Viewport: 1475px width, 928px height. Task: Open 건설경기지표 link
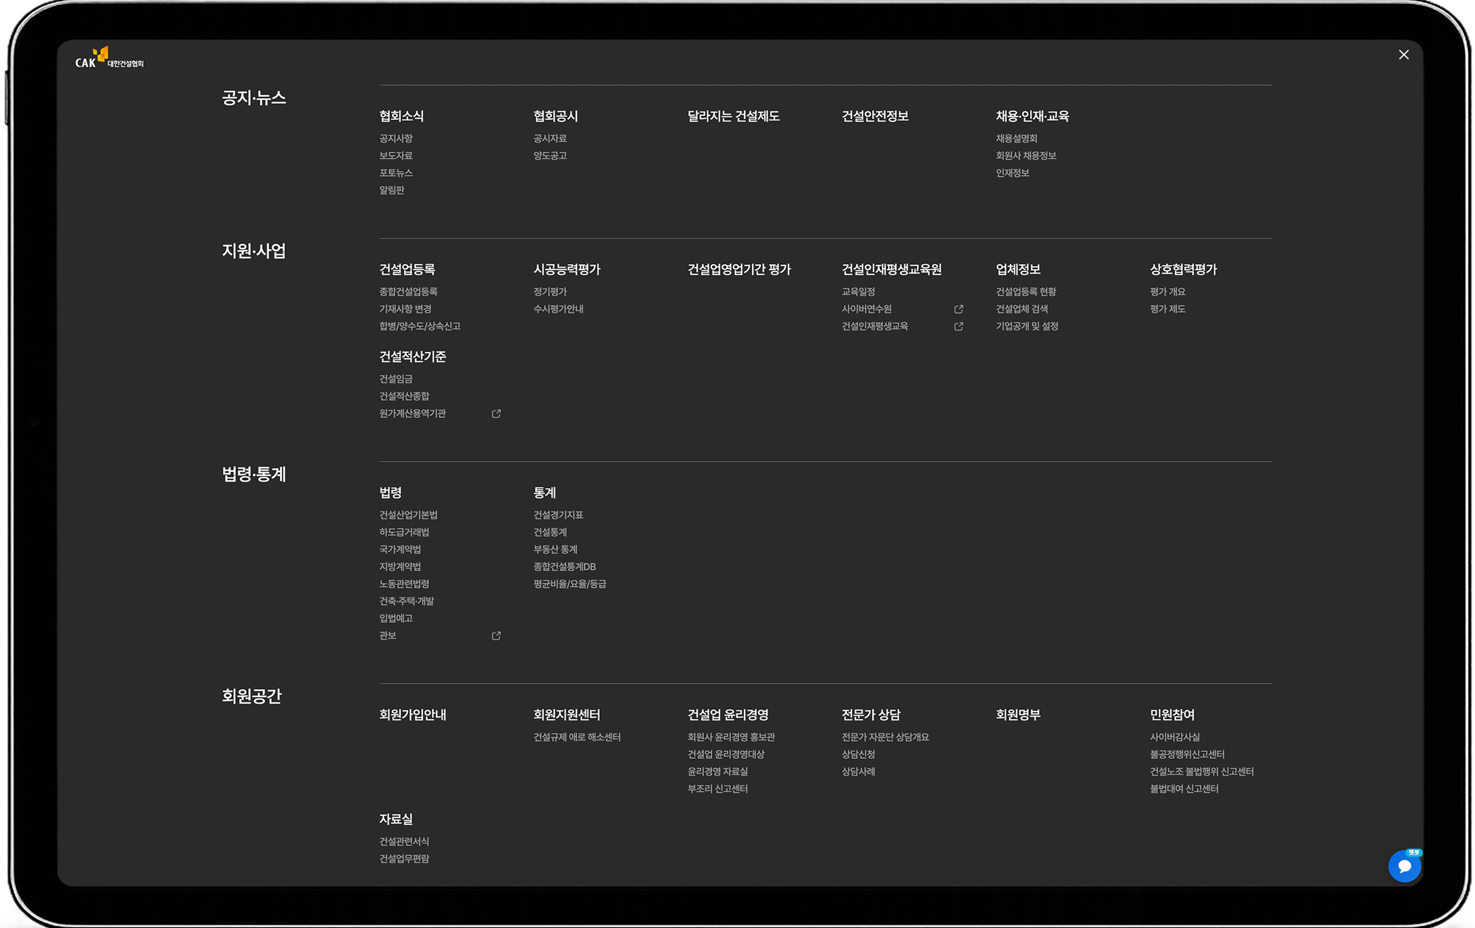558,516
